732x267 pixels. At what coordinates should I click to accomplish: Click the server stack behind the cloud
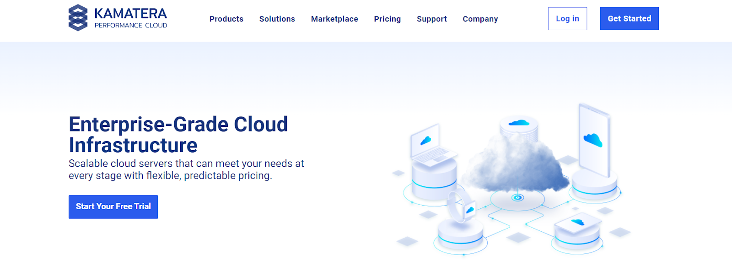(519, 126)
